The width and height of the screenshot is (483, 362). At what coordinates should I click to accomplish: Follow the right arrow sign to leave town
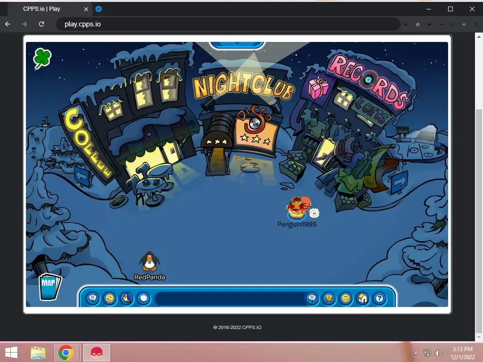click(x=399, y=182)
